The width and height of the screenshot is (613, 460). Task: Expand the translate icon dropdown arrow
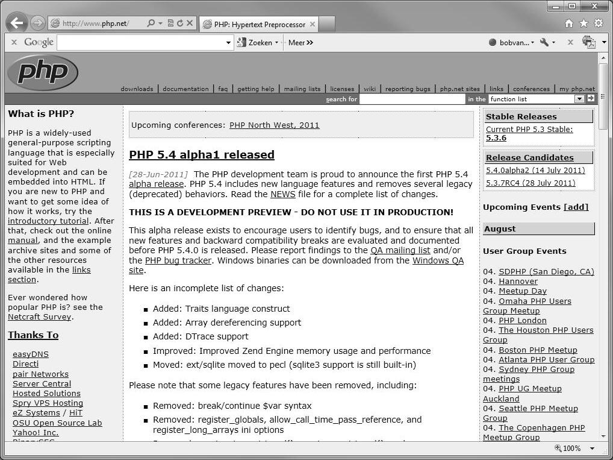(605, 42)
